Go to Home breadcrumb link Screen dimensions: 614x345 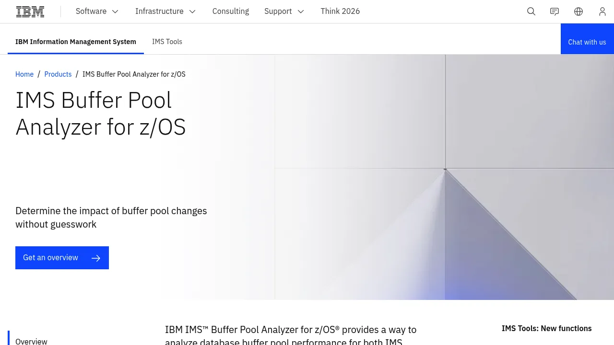point(24,74)
